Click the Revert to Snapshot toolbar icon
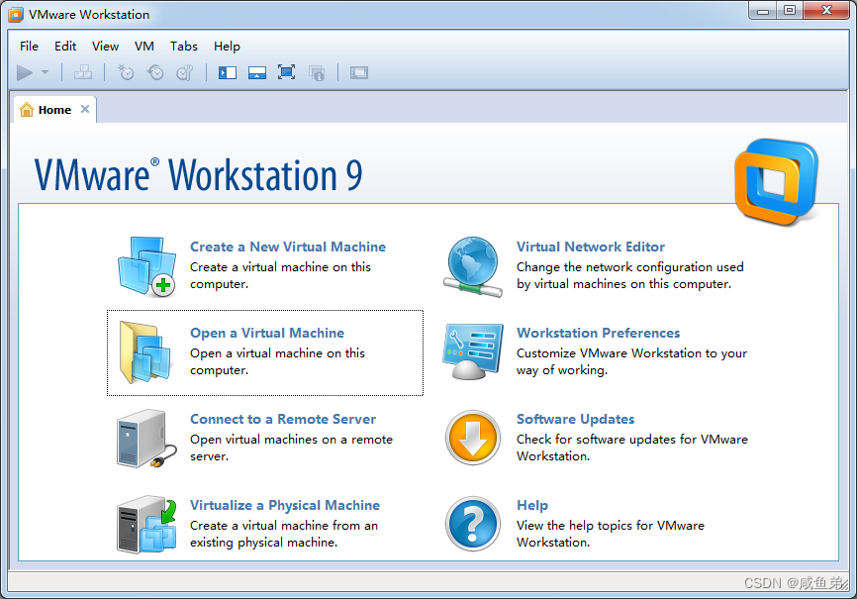This screenshot has width=857, height=599. 155,72
